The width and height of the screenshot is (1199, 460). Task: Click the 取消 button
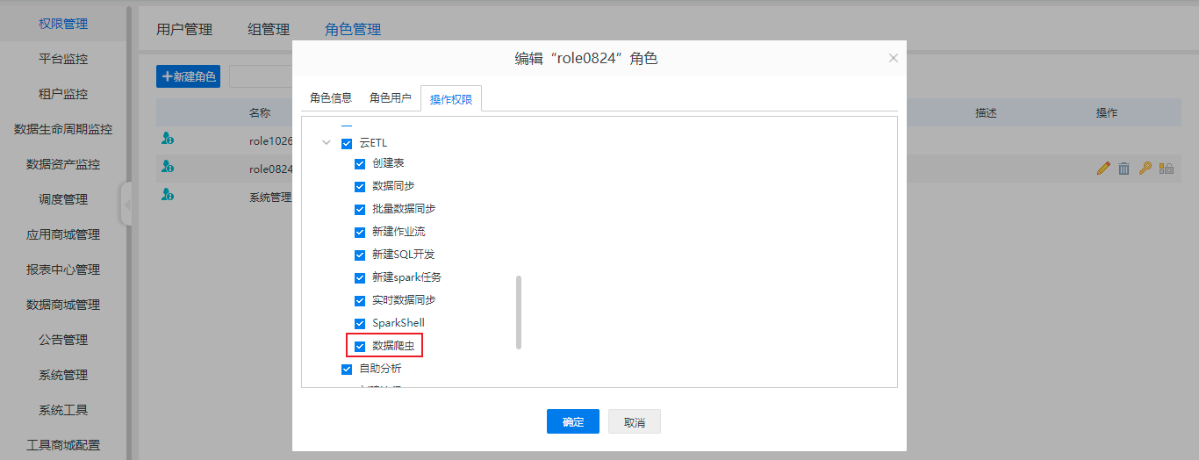(x=635, y=421)
